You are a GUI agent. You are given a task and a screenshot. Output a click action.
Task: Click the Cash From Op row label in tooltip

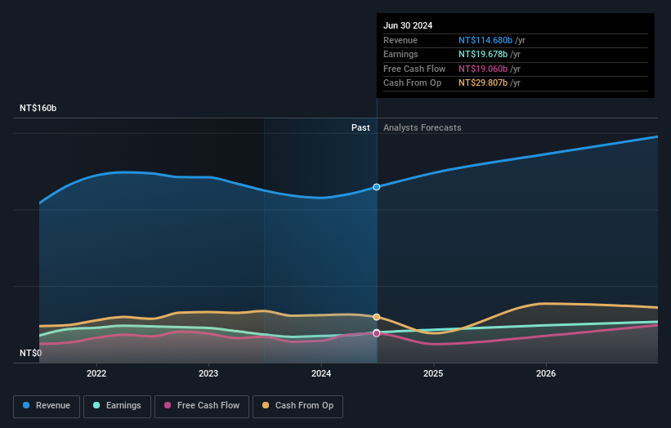pyautogui.click(x=412, y=83)
